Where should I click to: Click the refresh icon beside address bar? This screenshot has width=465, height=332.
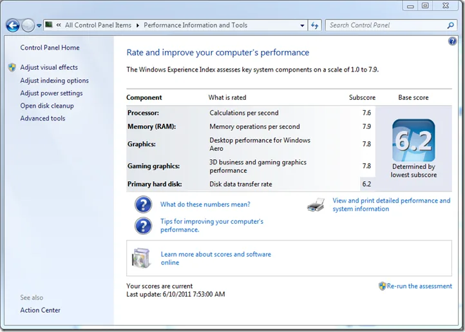pos(315,26)
